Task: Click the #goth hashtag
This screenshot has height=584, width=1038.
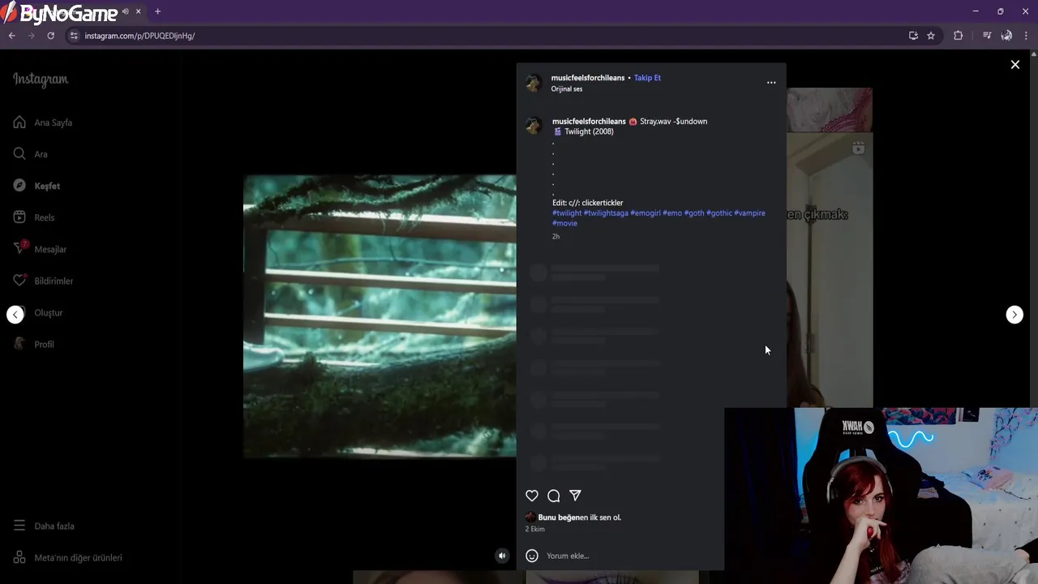Action: [x=694, y=213]
